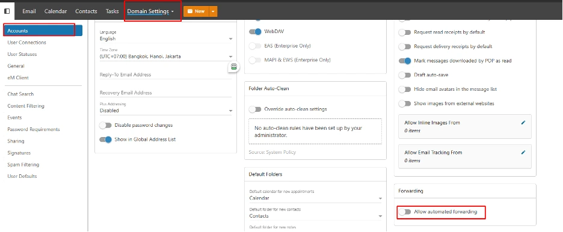The image size is (563, 232).
Task: Click the orange New button
Action: pyautogui.click(x=196, y=11)
